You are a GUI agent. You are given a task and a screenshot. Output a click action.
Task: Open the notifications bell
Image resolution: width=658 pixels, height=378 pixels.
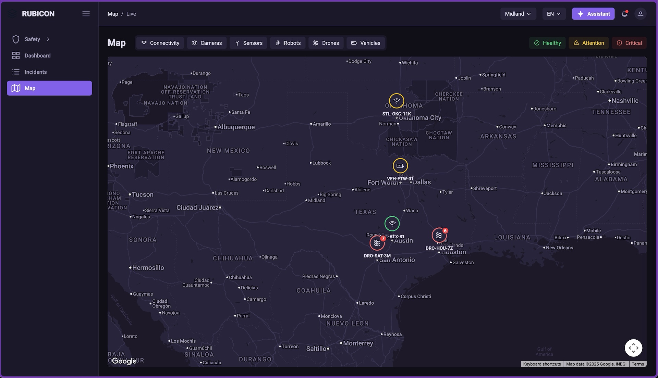click(x=624, y=14)
